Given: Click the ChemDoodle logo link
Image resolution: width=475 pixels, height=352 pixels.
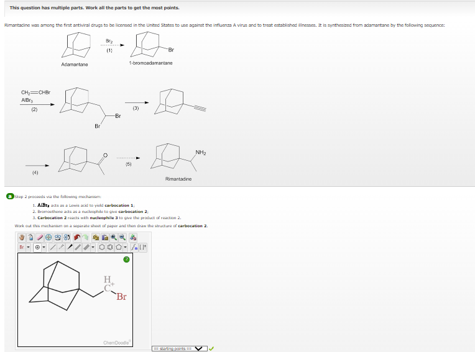Looking at the screenshot, I should pyautogui.click(x=117, y=343).
